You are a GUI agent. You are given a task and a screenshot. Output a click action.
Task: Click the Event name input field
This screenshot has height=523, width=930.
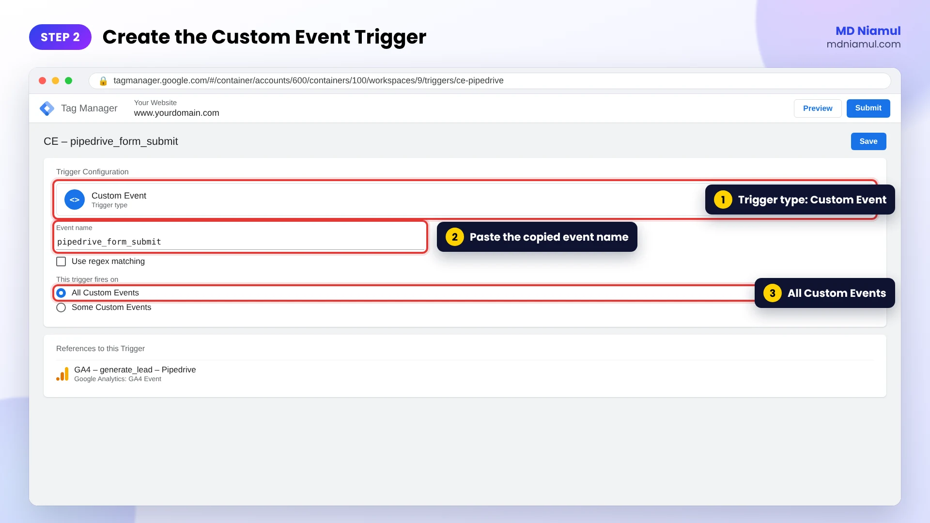pos(240,242)
